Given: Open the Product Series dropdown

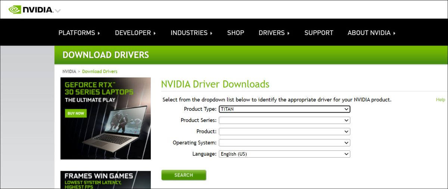Looking at the screenshot, I should 284,120.
